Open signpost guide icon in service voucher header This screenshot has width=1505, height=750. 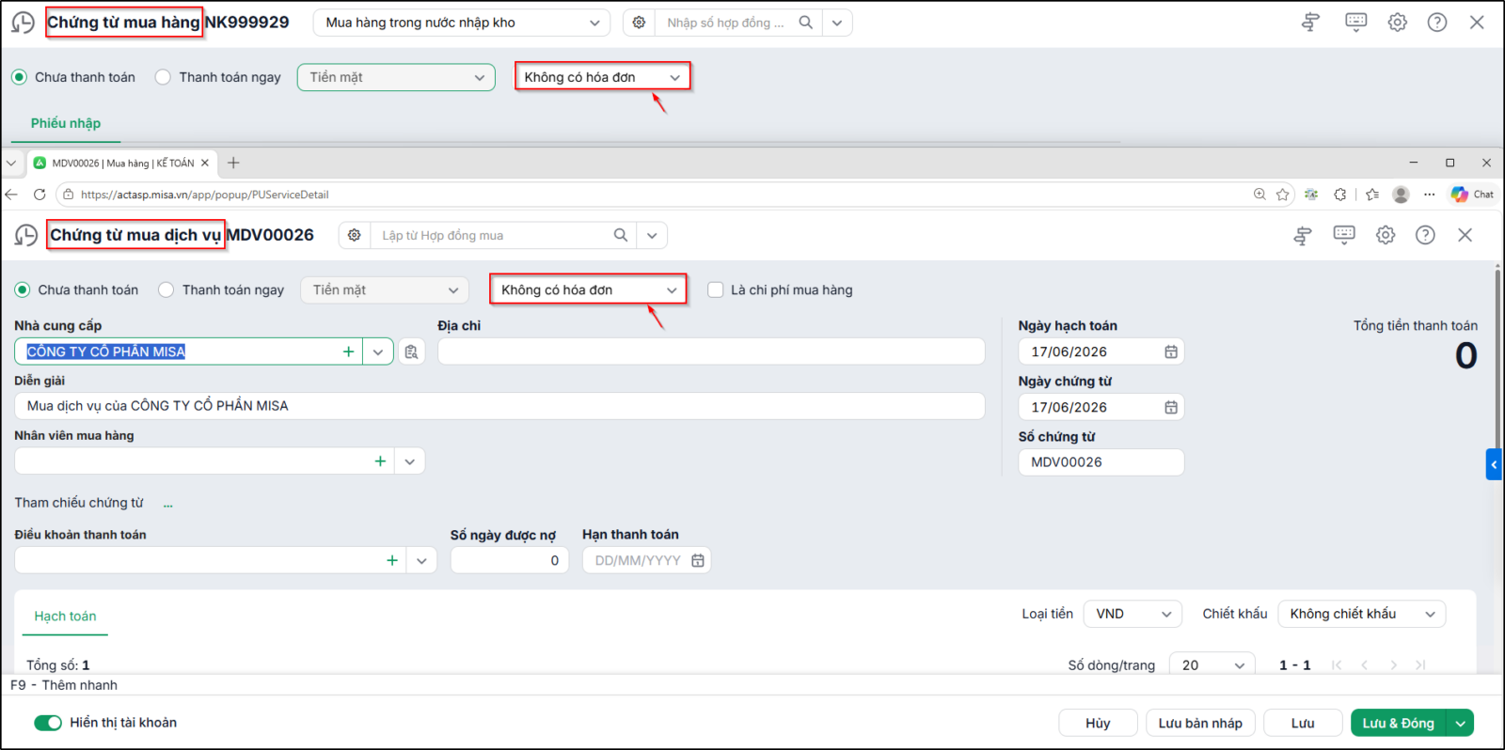coord(1302,235)
